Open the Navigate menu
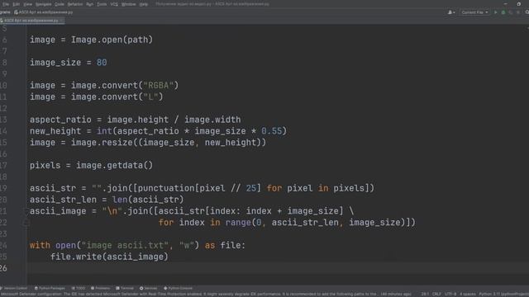 click(x=44, y=4)
